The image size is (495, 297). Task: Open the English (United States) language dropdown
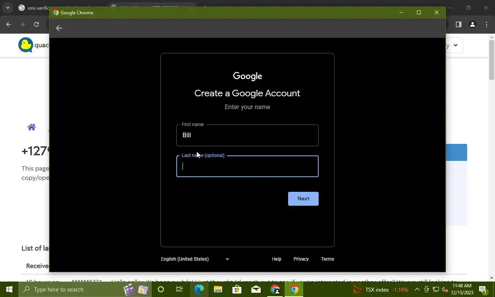point(195,259)
